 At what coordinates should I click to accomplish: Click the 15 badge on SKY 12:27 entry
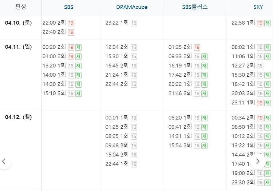coord(260,66)
